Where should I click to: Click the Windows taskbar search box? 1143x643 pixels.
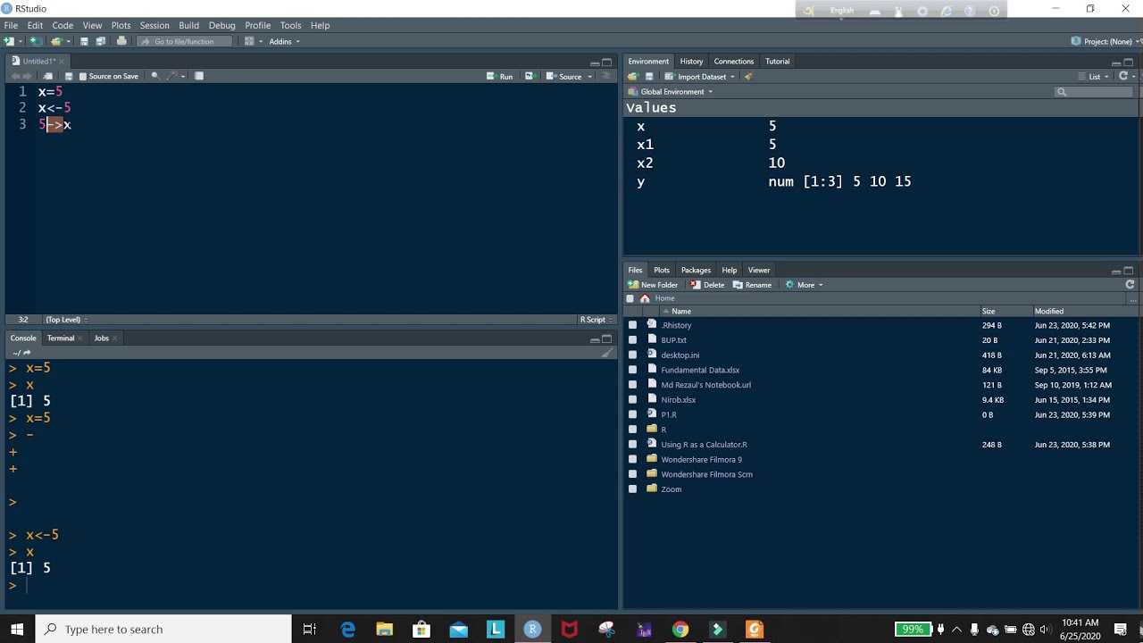tap(163, 630)
